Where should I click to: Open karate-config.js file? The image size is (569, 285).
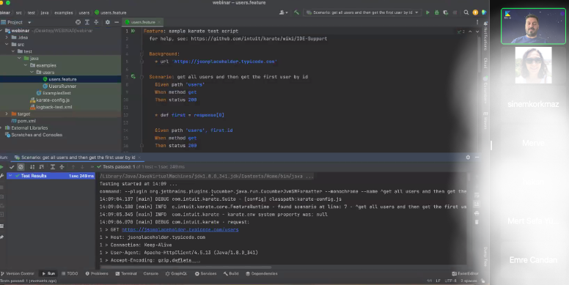pyautogui.click(x=50, y=100)
